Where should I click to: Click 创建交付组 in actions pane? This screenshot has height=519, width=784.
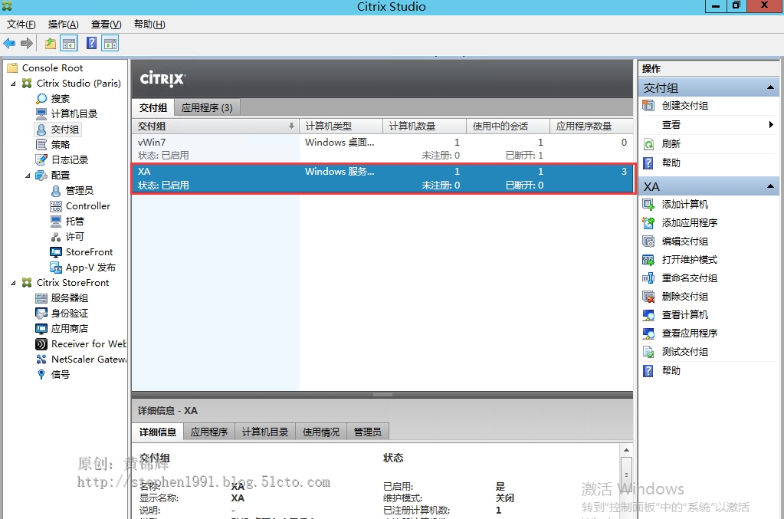pyautogui.click(x=684, y=106)
